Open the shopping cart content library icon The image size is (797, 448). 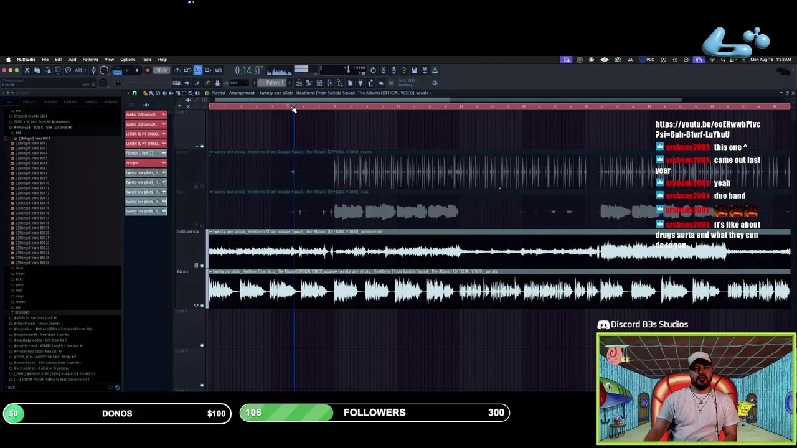(391, 83)
